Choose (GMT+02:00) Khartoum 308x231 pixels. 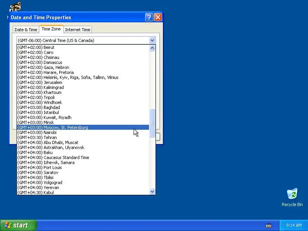[x=83, y=92]
